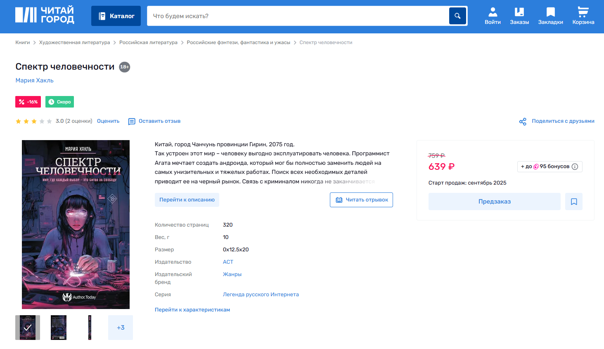Click Перейти к характеристикам link
604x349 pixels.
click(x=192, y=310)
